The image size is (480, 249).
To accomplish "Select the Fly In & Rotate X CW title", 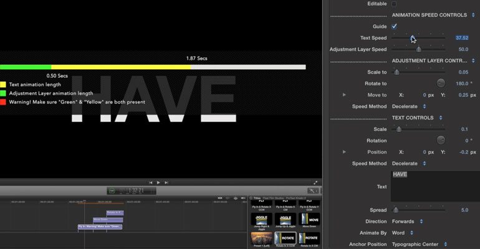I will pyautogui.click(x=286, y=206).
